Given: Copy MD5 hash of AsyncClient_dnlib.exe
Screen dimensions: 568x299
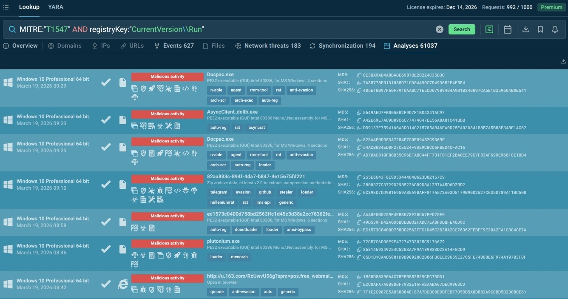Looking at the screenshot, I should 359,113.
